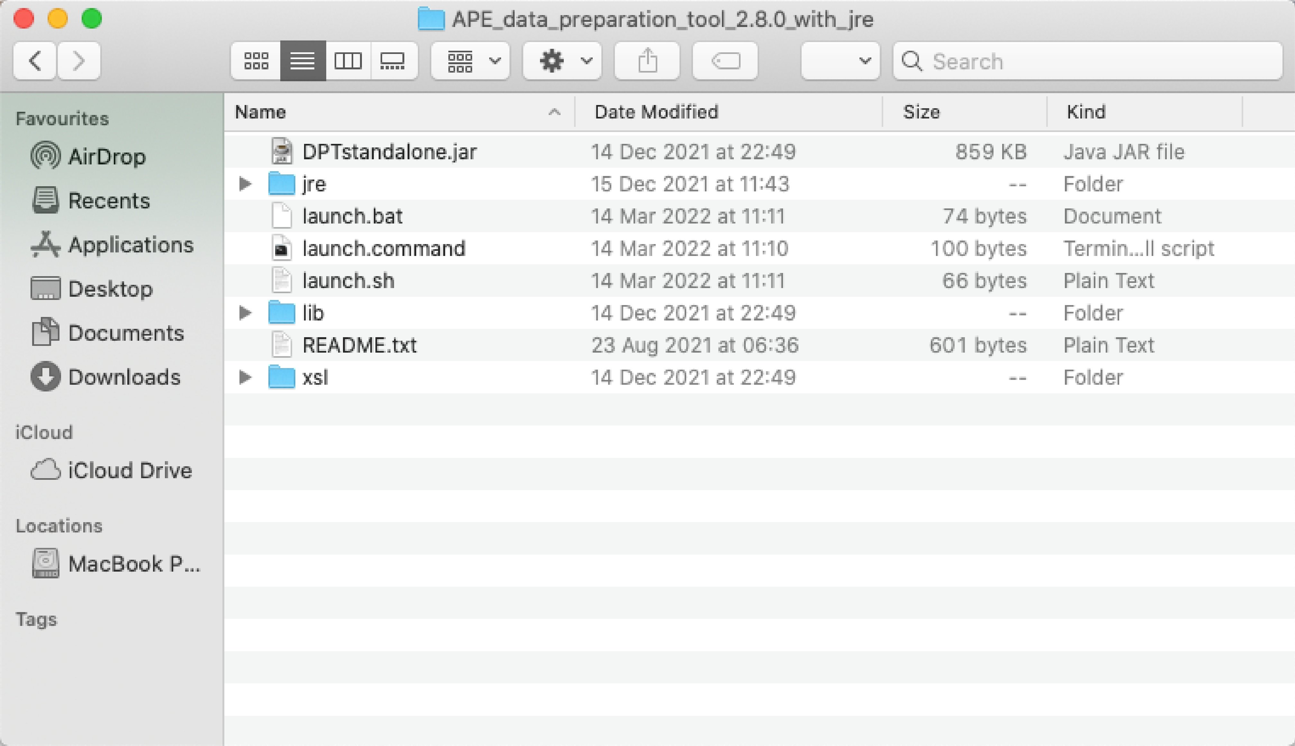Click the Java JAR file kind
The image size is (1295, 746).
(1124, 152)
